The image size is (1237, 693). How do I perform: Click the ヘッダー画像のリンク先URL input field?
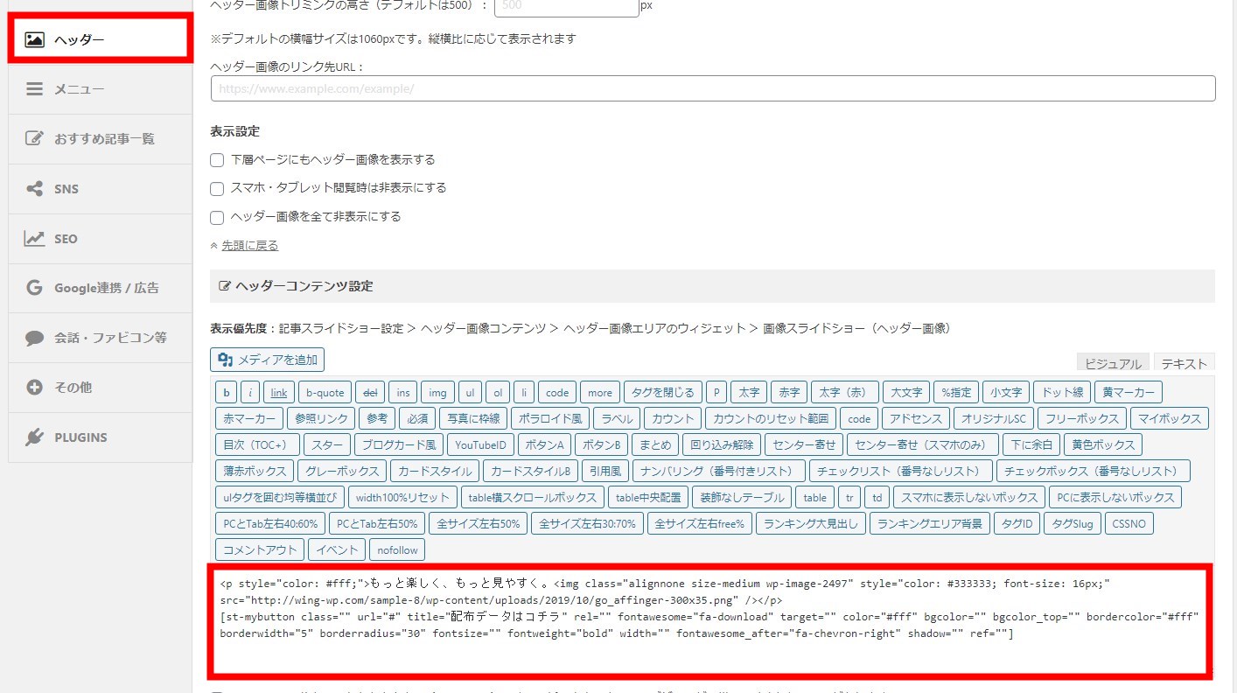(712, 88)
